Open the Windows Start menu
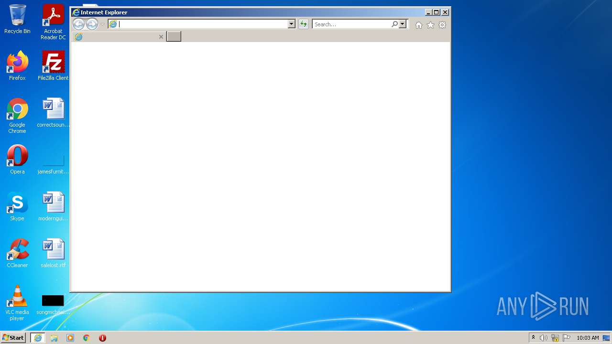 tap(13, 338)
